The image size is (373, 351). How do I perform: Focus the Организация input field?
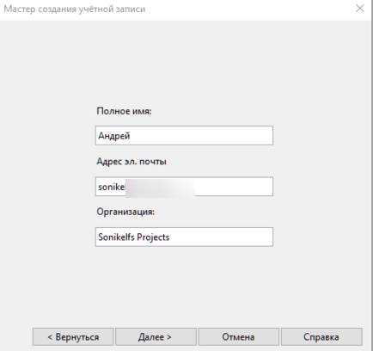[184, 237]
